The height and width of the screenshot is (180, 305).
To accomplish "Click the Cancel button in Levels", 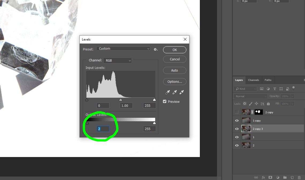I will point(175,59).
